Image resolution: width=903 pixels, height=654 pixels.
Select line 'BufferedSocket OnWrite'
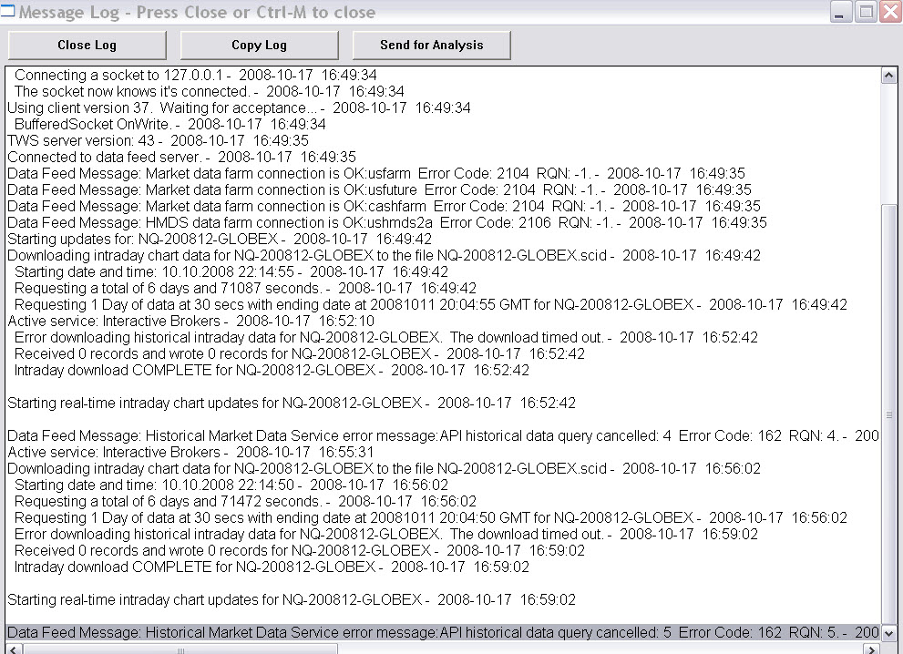coord(169,125)
